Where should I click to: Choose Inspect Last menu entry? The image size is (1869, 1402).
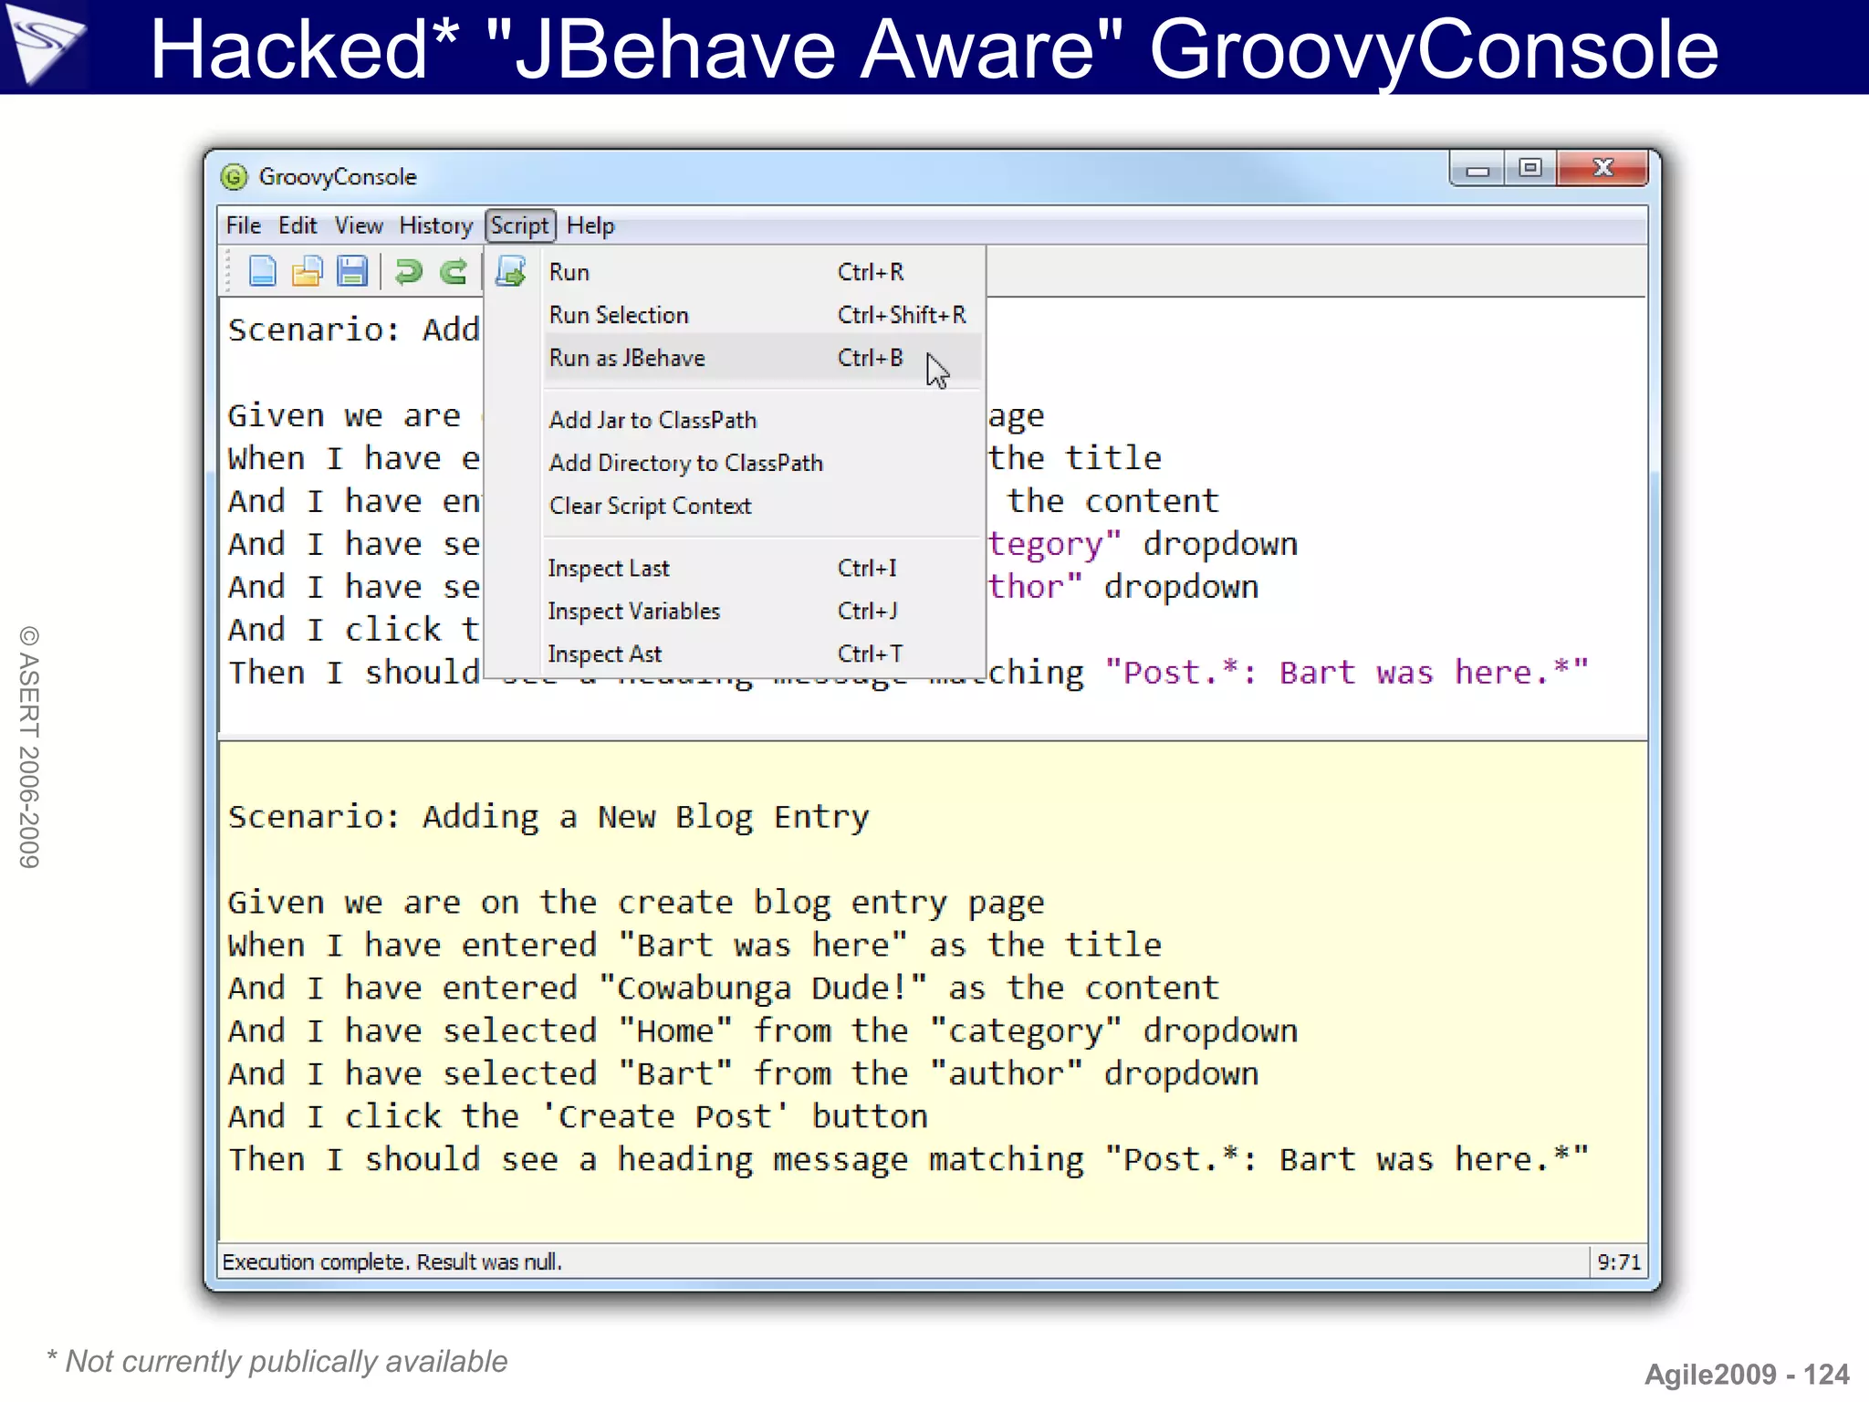763,568
